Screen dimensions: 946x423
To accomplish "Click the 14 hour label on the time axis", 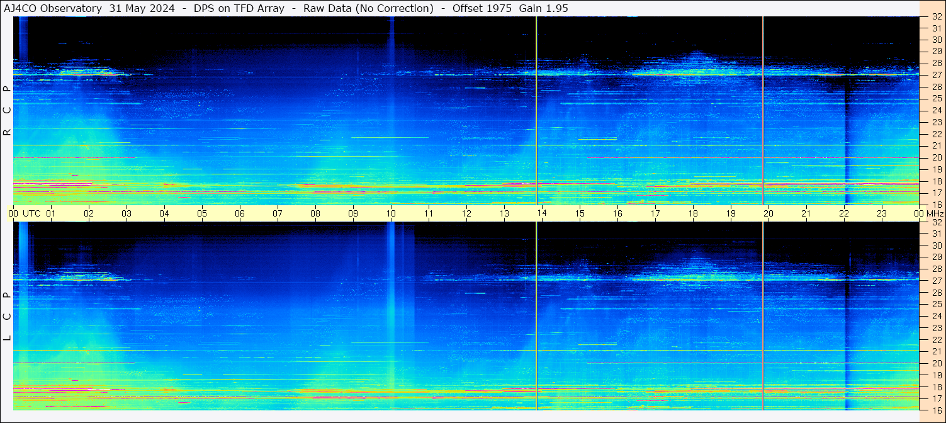I will tap(542, 213).
